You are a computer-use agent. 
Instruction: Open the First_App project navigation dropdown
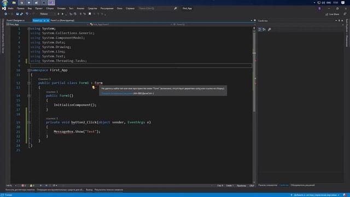(x=48, y=24)
